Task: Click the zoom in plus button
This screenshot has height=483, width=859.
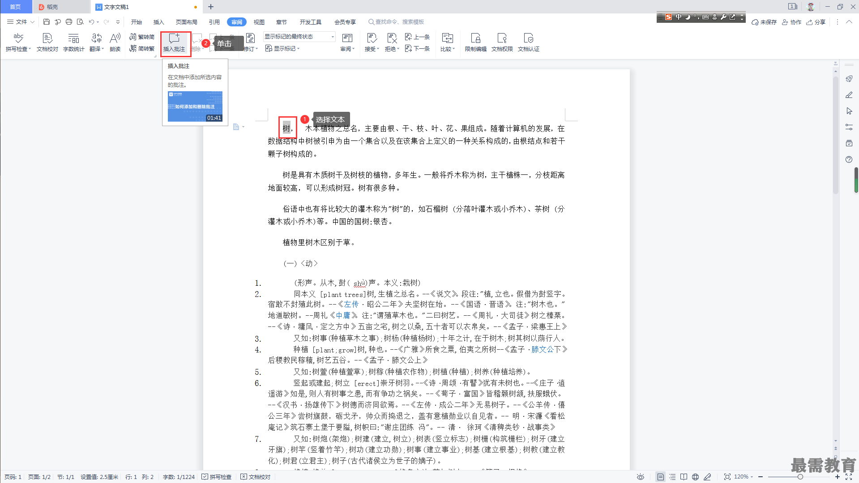Action: (x=837, y=477)
